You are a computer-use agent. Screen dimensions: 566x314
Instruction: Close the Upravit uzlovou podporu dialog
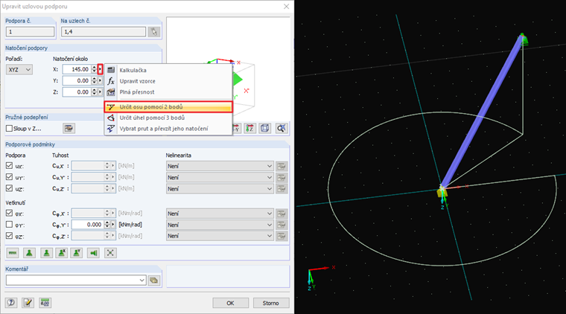[x=286, y=7]
